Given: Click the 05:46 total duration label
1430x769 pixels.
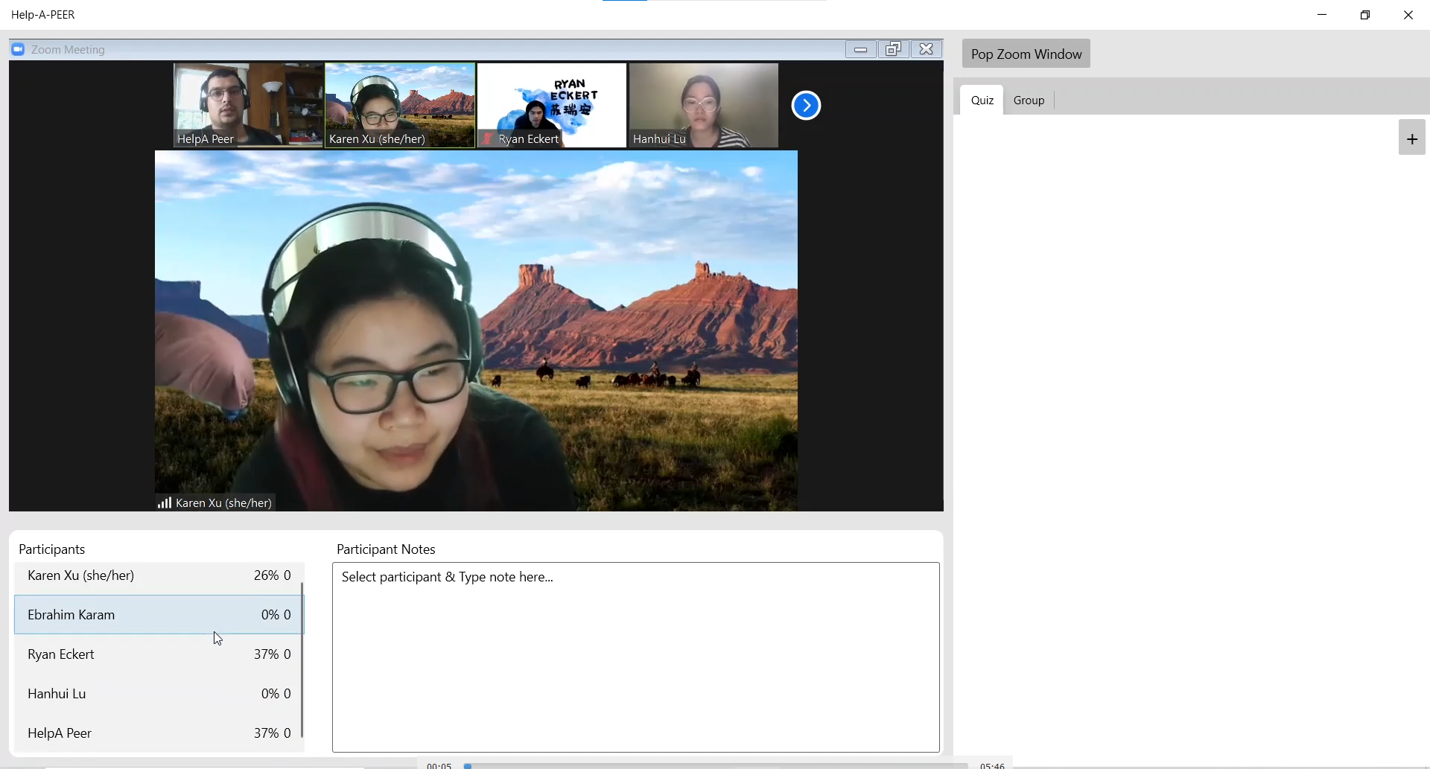Looking at the screenshot, I should tap(993, 765).
